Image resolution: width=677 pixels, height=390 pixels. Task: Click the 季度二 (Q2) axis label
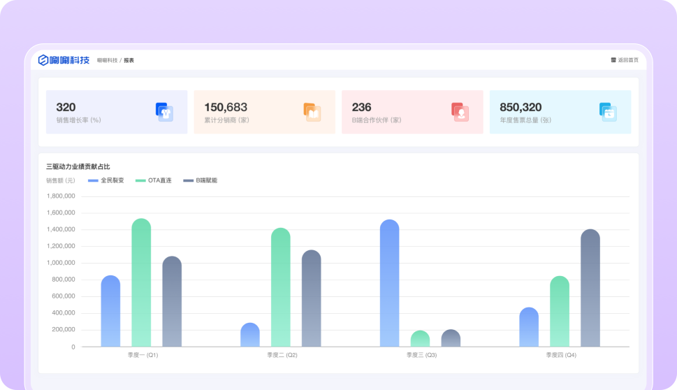click(282, 355)
